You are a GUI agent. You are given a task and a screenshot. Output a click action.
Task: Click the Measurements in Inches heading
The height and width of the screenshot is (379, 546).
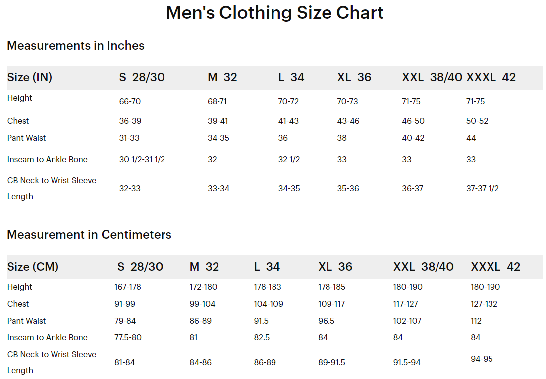coord(76,46)
